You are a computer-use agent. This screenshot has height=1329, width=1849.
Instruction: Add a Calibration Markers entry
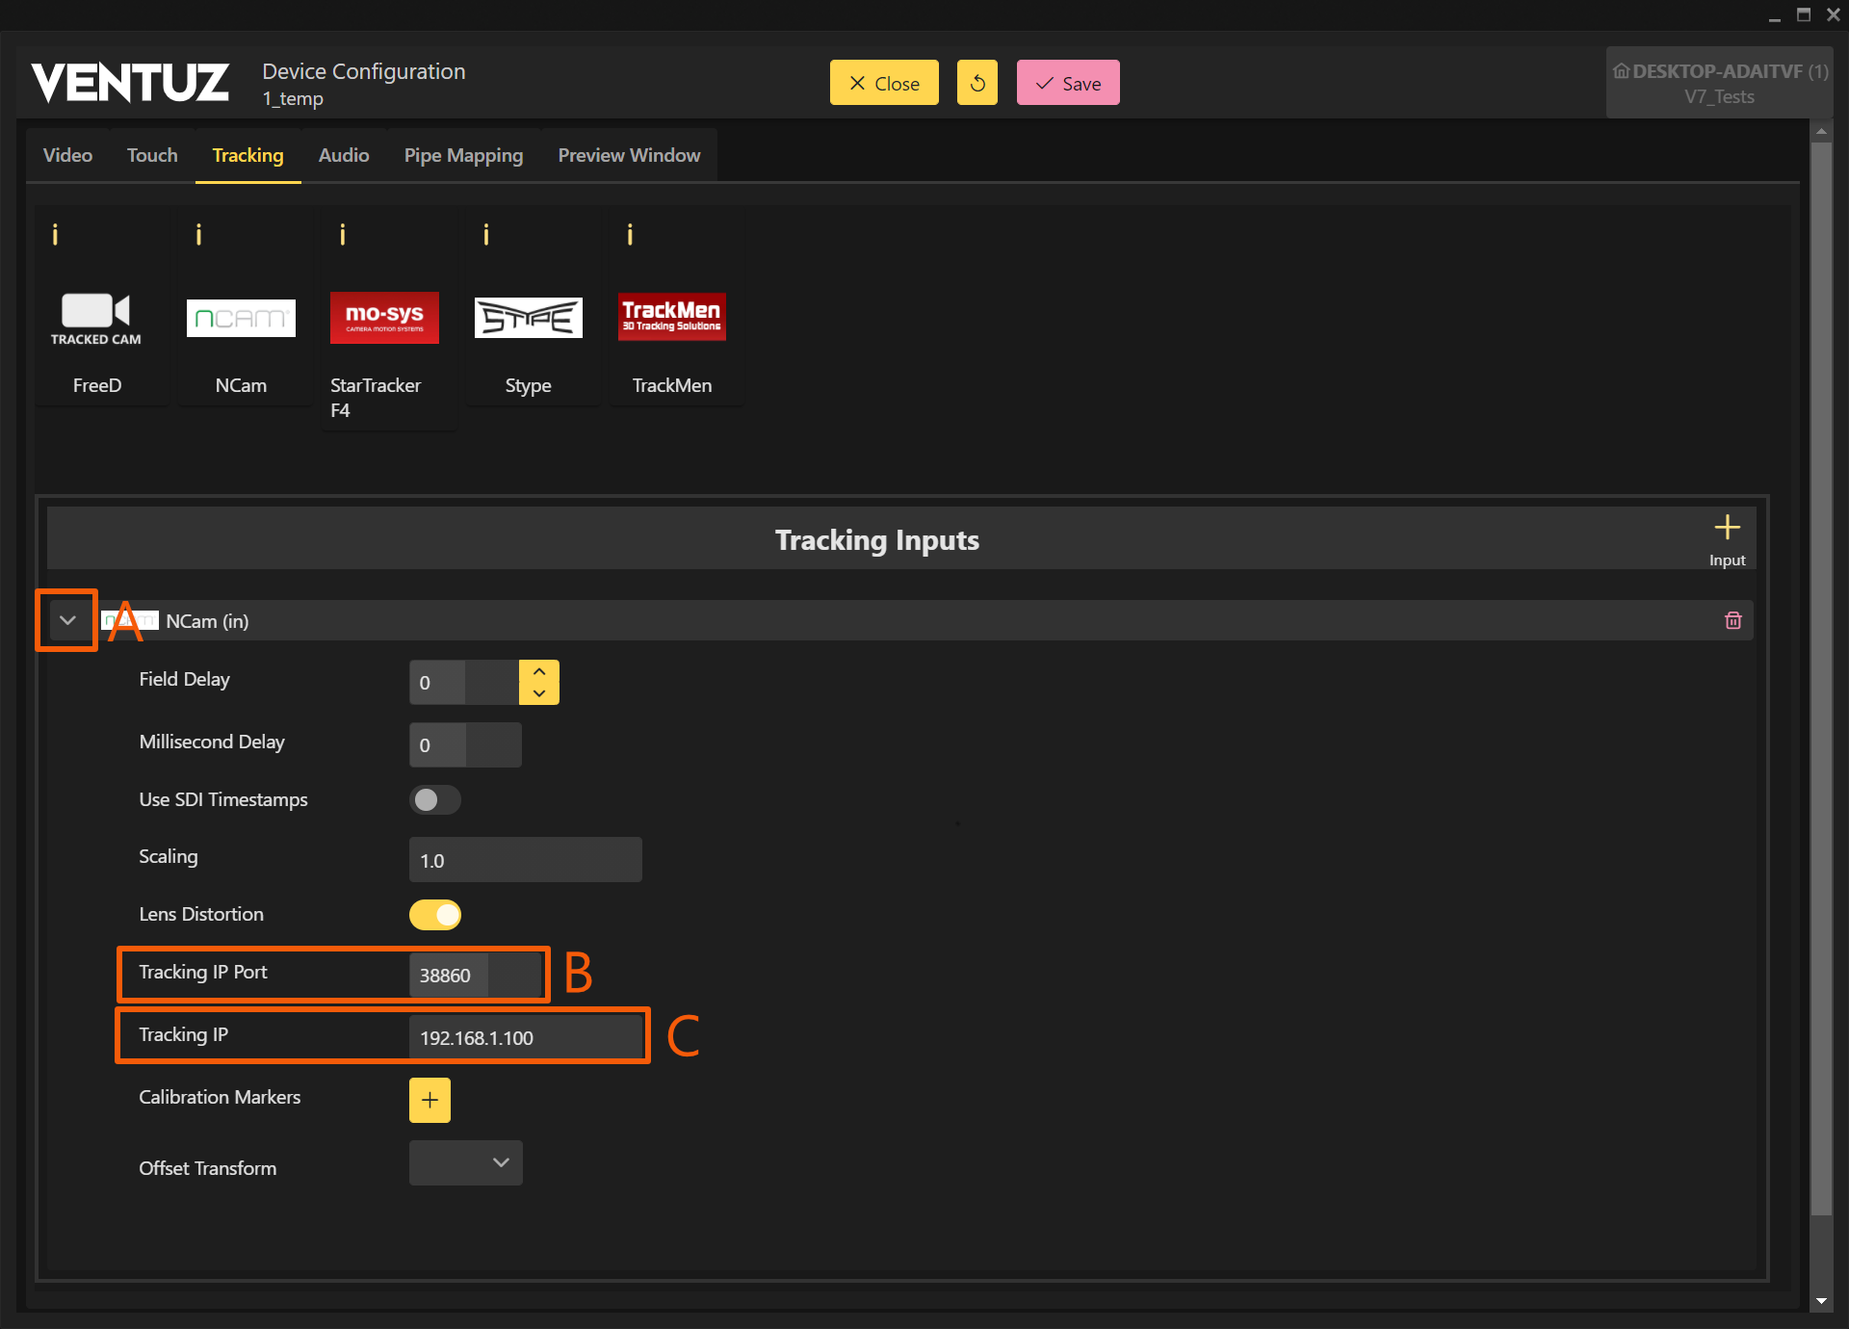coord(430,1100)
